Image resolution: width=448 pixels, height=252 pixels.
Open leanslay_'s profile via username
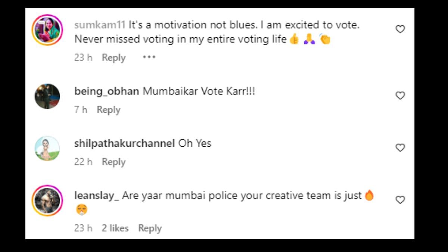coord(97,195)
